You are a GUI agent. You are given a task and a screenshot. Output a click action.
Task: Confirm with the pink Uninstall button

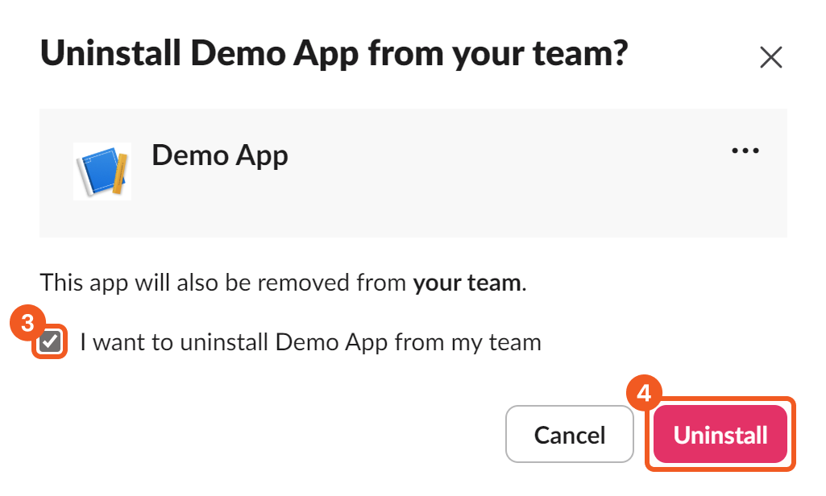tap(720, 436)
